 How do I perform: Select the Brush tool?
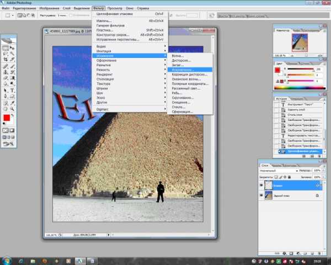pos(12,67)
